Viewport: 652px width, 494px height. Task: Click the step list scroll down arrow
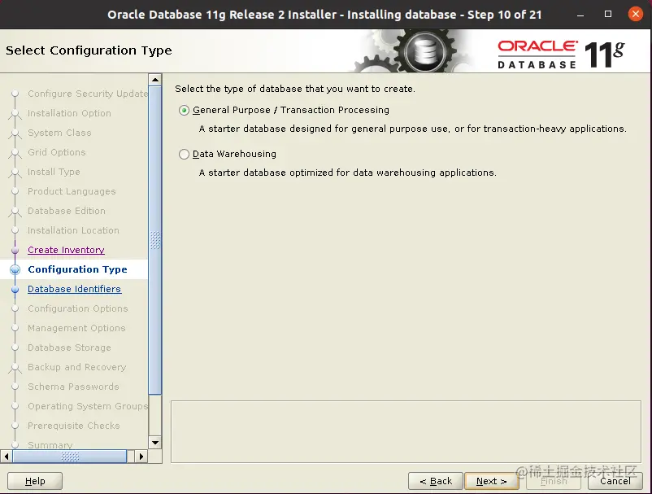click(155, 443)
